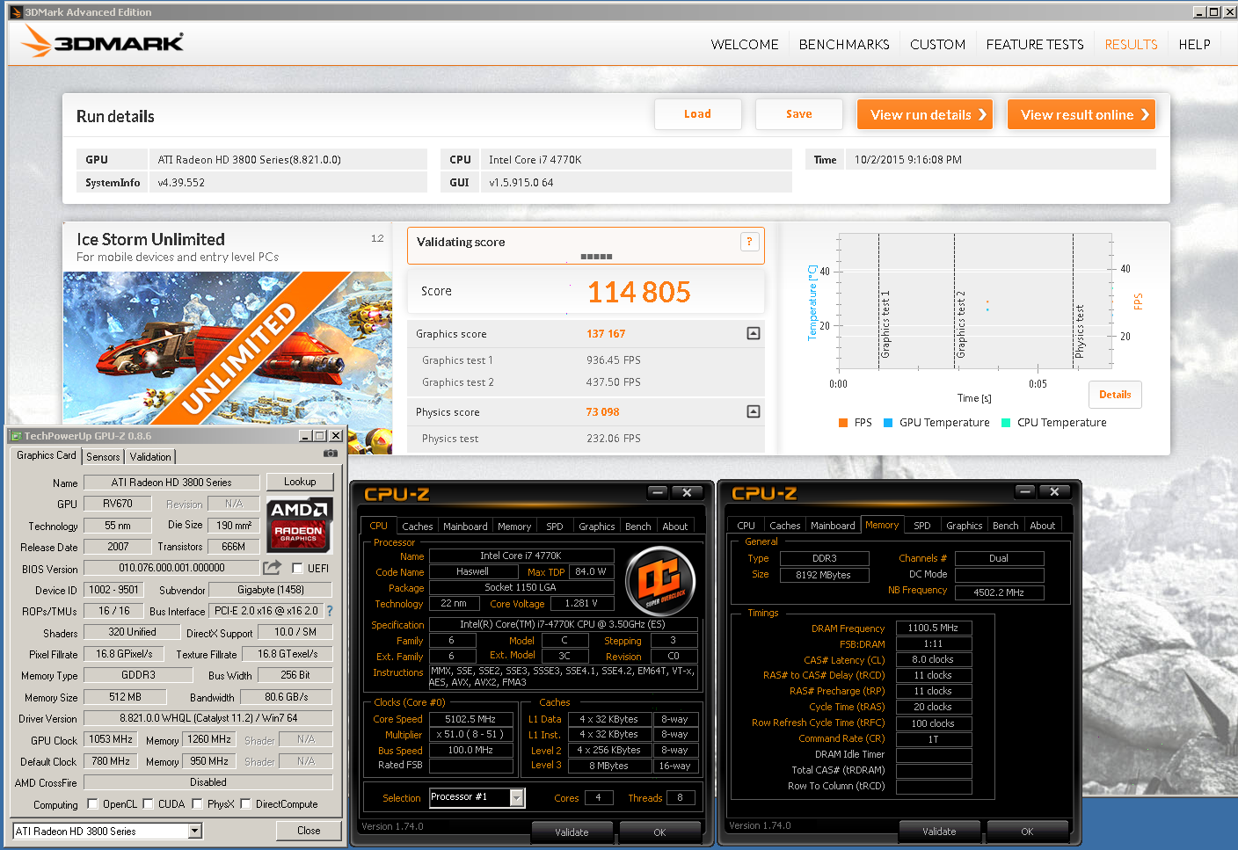This screenshot has height=850, width=1238.
Task: Open Processor #1 selection dropdown in CPU-Z
Action: click(x=517, y=797)
